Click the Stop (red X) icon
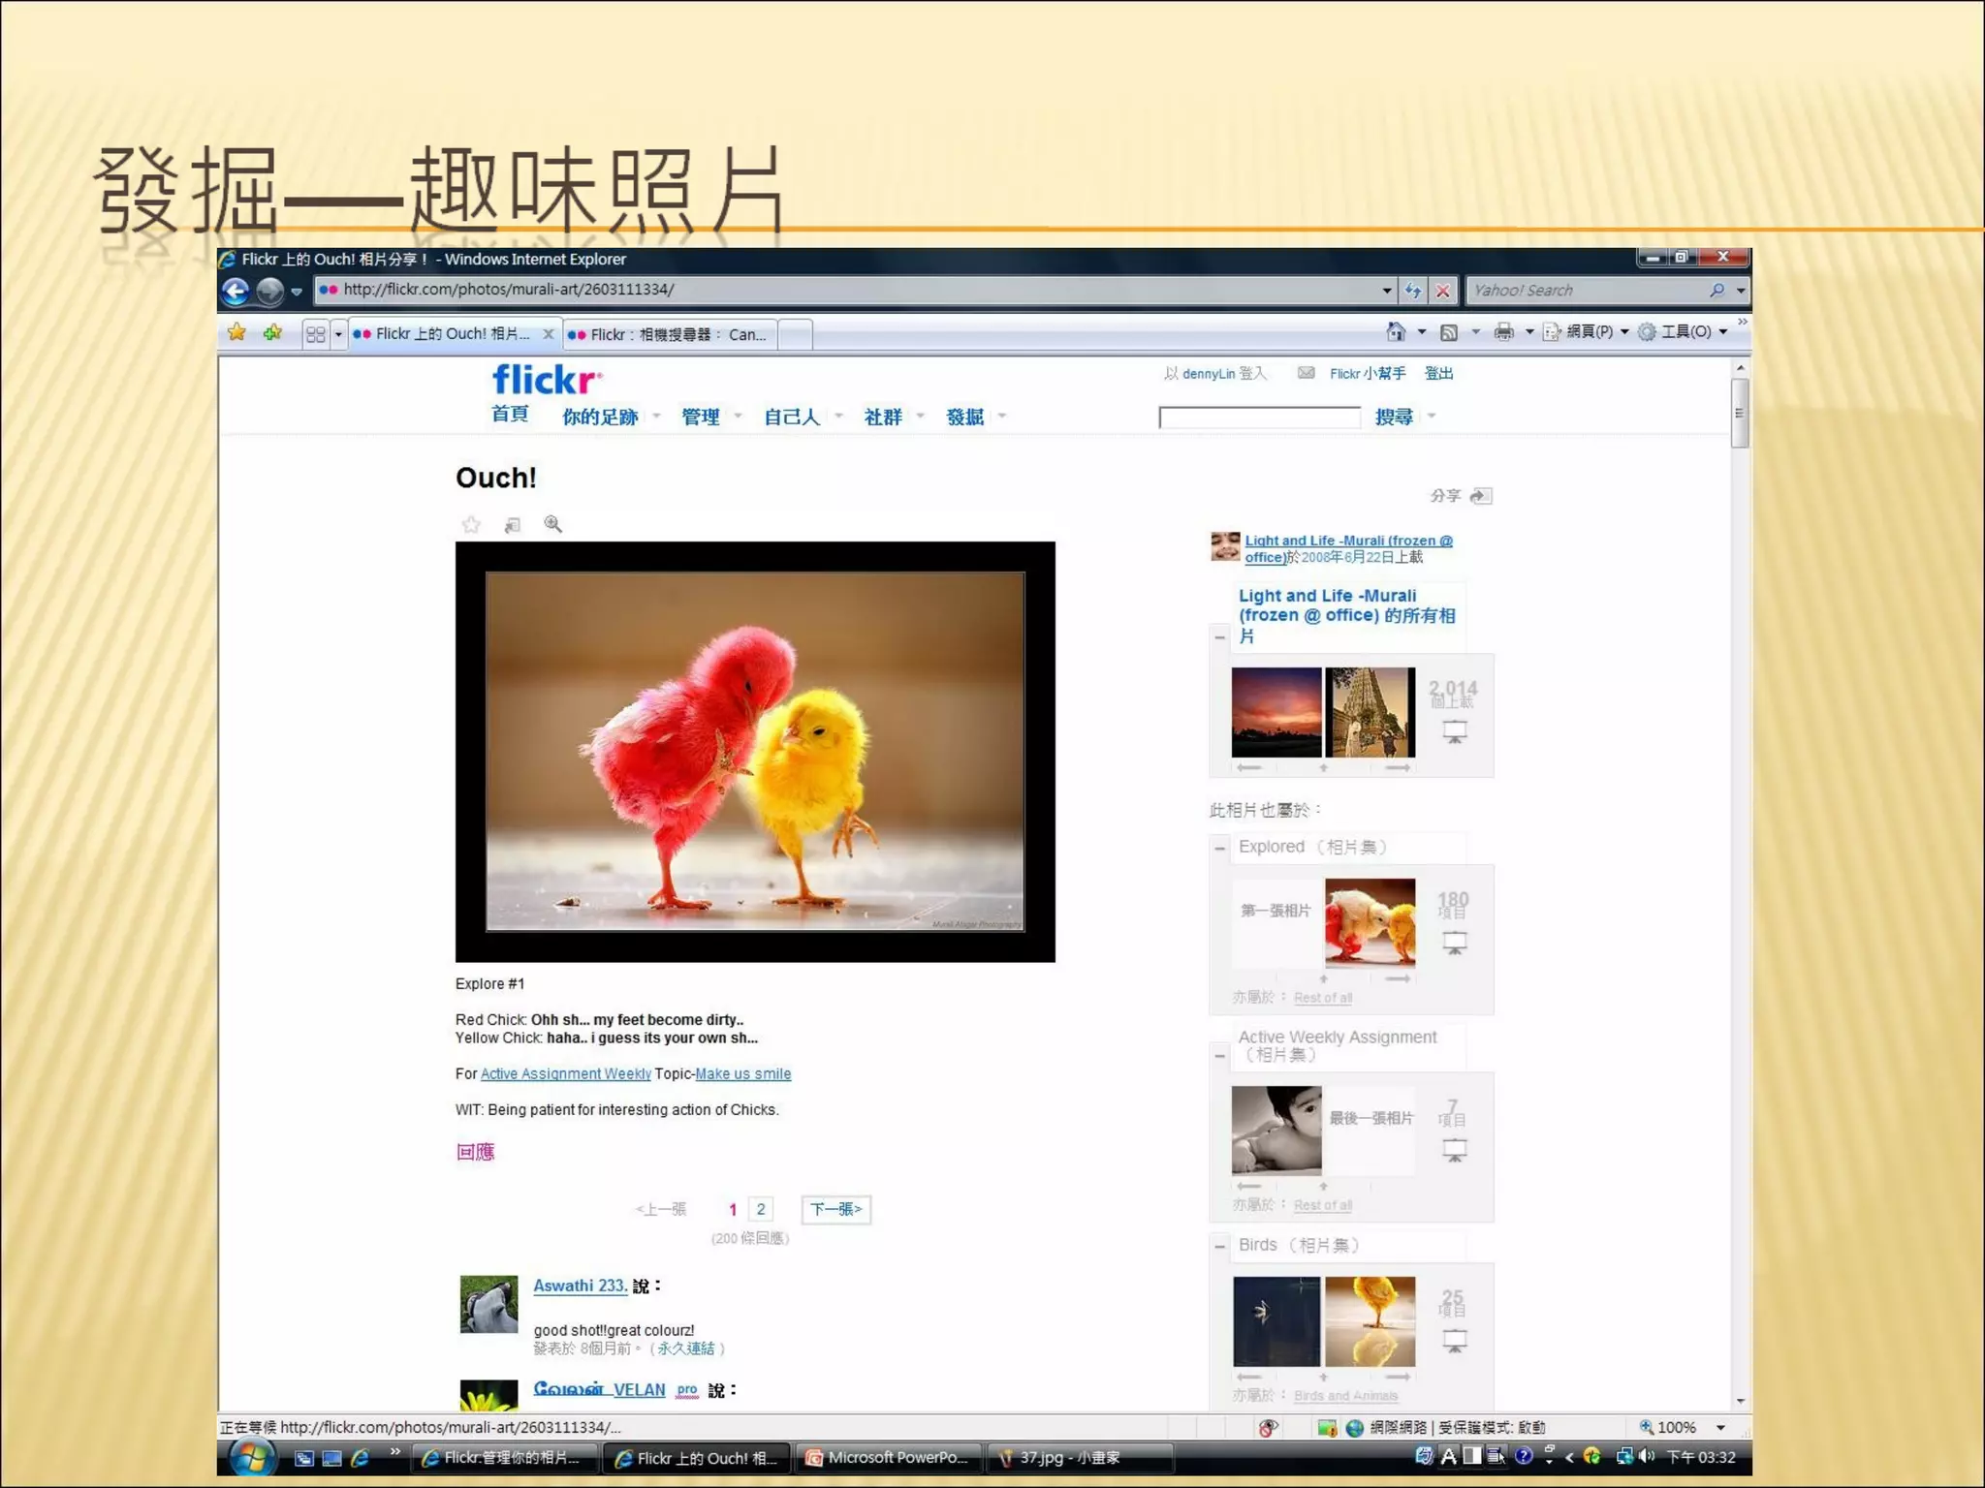 click(x=1443, y=290)
